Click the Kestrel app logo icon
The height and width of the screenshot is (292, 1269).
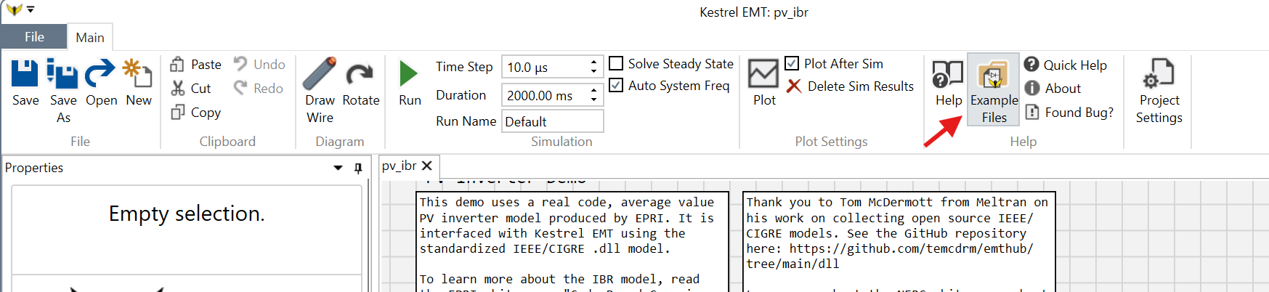point(14,9)
